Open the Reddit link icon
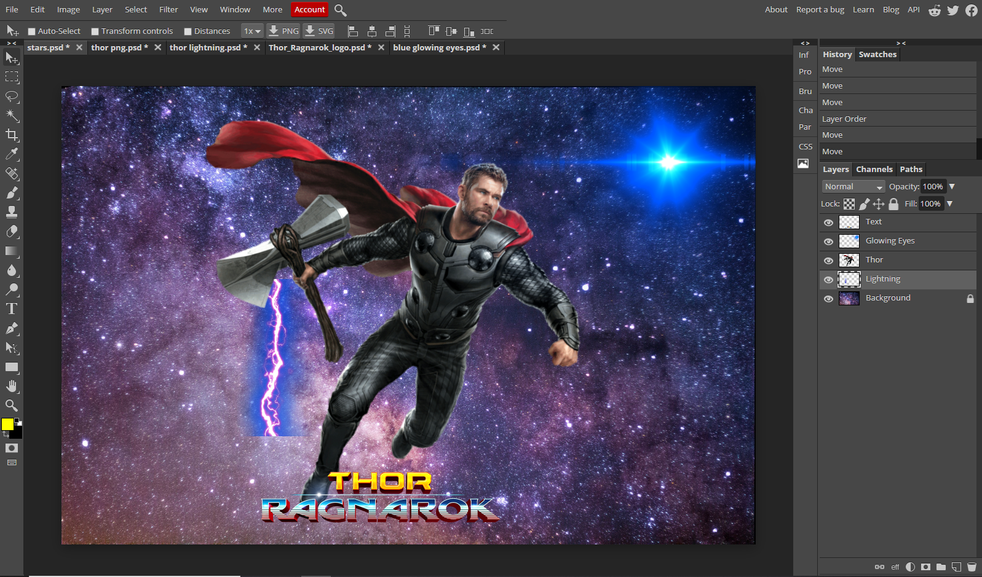Image resolution: width=982 pixels, height=577 pixels. pyautogui.click(x=935, y=10)
